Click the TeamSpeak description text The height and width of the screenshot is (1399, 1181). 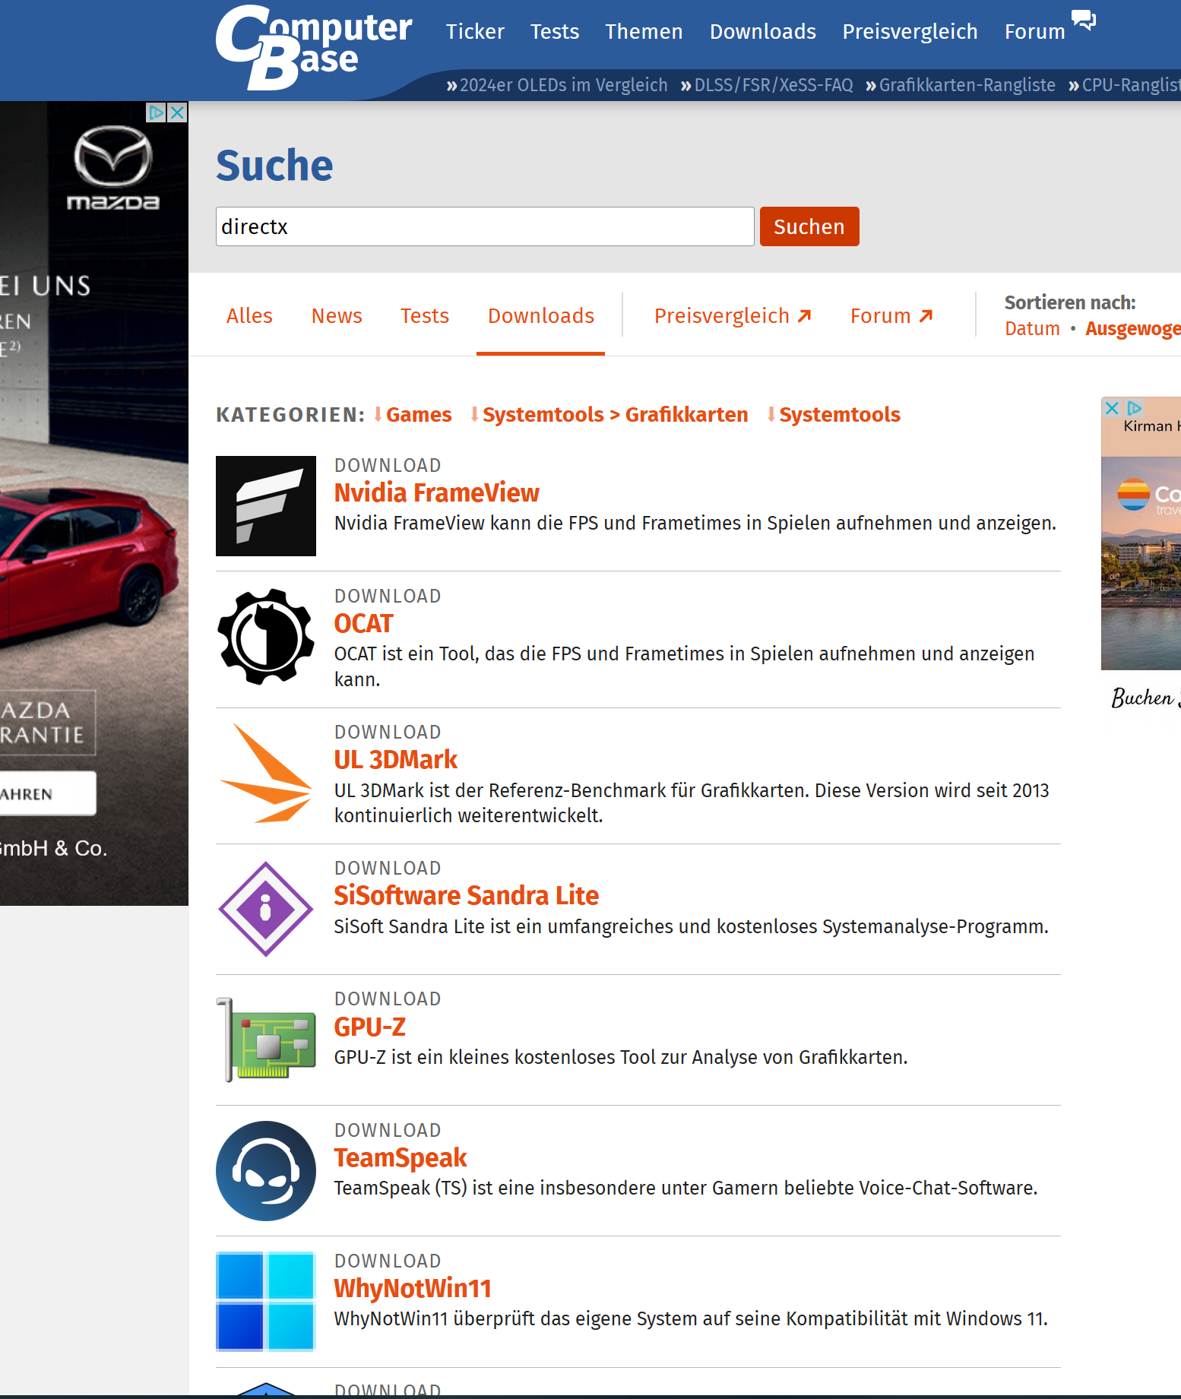point(686,1188)
